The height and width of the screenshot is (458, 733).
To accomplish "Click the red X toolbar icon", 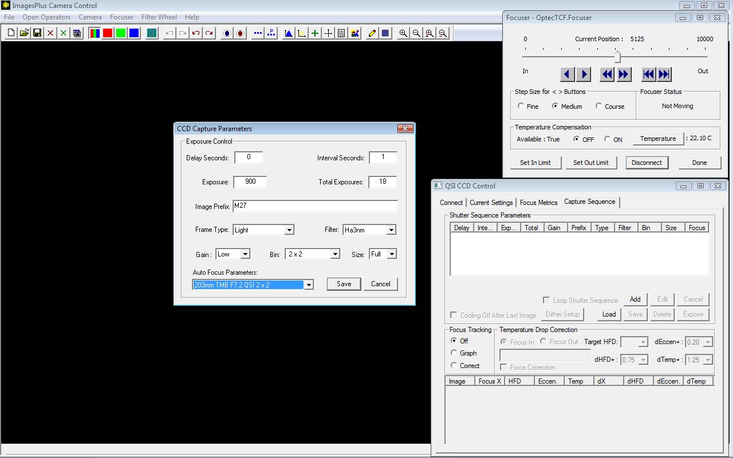I will pos(50,33).
